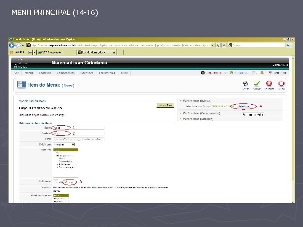Switch to the RT Capacitação browser tab
Screen dimensions: 303x227
(56, 52)
